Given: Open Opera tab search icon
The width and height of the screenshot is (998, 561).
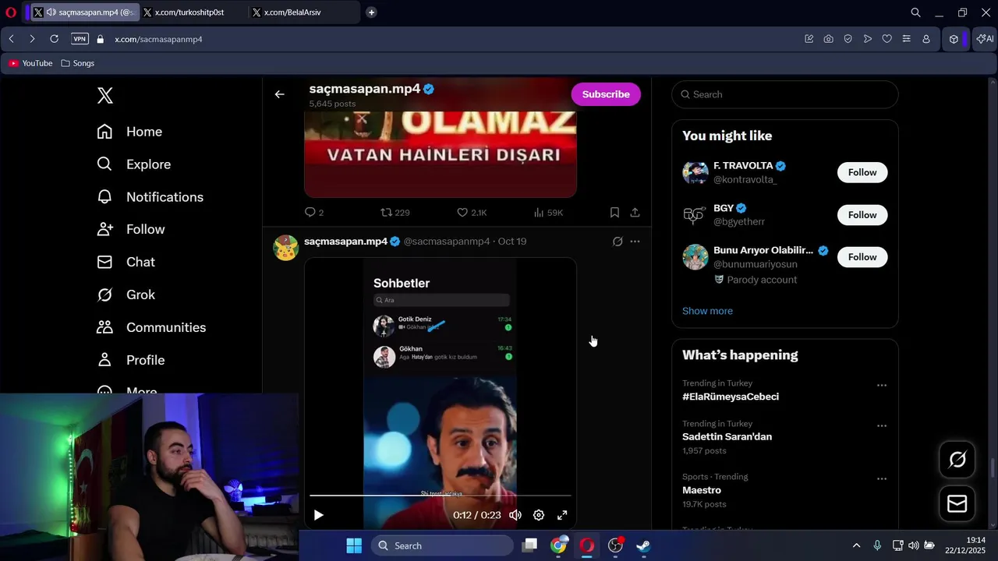Looking at the screenshot, I should 915,12.
